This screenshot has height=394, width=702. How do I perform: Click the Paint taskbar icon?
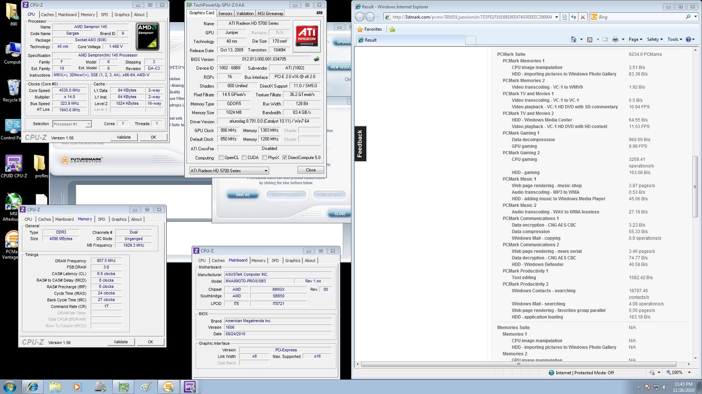(x=145, y=387)
